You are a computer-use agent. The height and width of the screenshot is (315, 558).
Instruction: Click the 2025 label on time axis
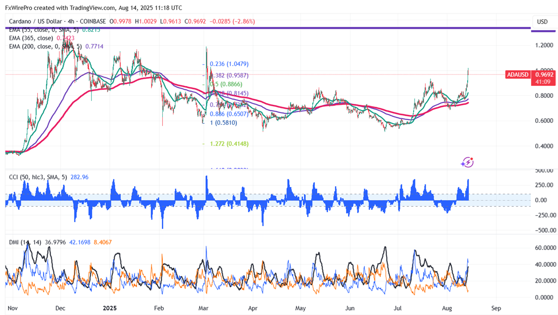click(x=110, y=308)
